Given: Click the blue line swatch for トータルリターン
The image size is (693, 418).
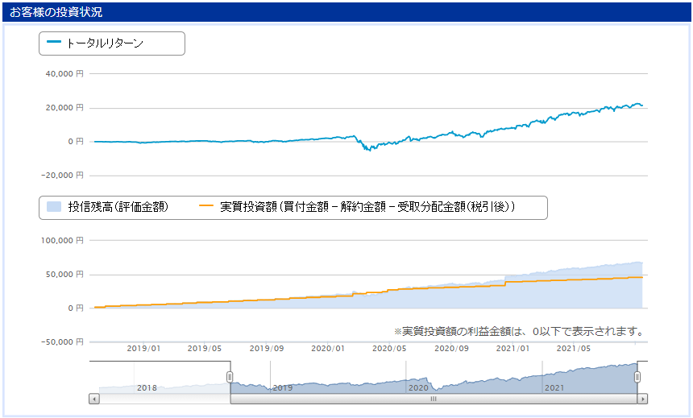Looking at the screenshot, I should [x=54, y=42].
